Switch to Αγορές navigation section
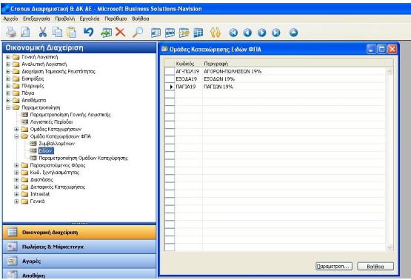Image resolution: width=411 pixels, height=280 pixels. click(79, 261)
